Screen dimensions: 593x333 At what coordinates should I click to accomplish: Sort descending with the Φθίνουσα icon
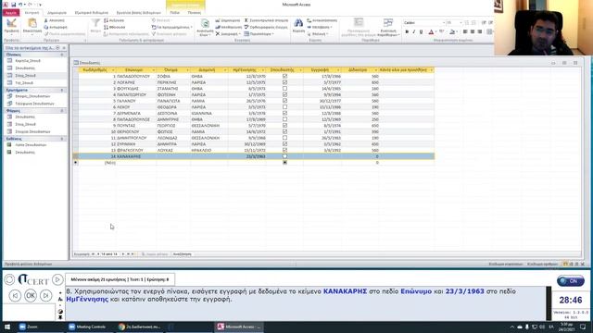107,27
